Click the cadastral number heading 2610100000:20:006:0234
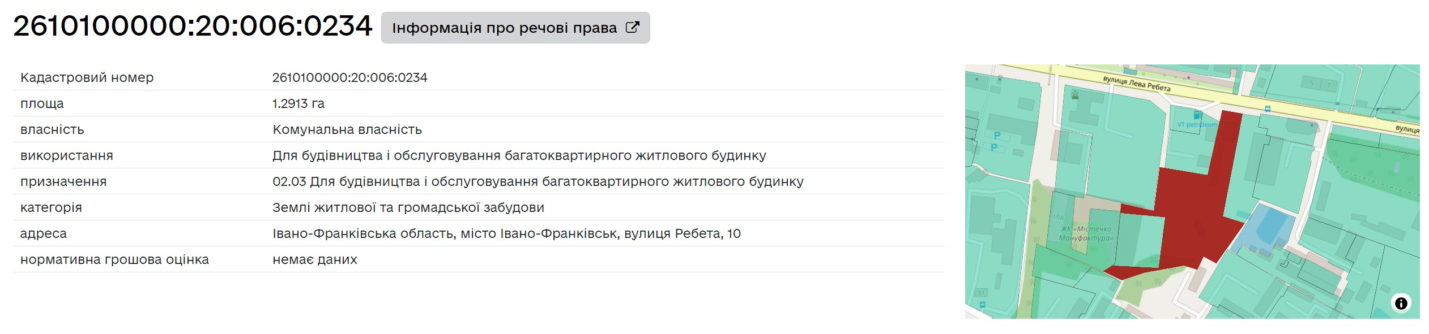The image size is (1429, 334). 193,26
